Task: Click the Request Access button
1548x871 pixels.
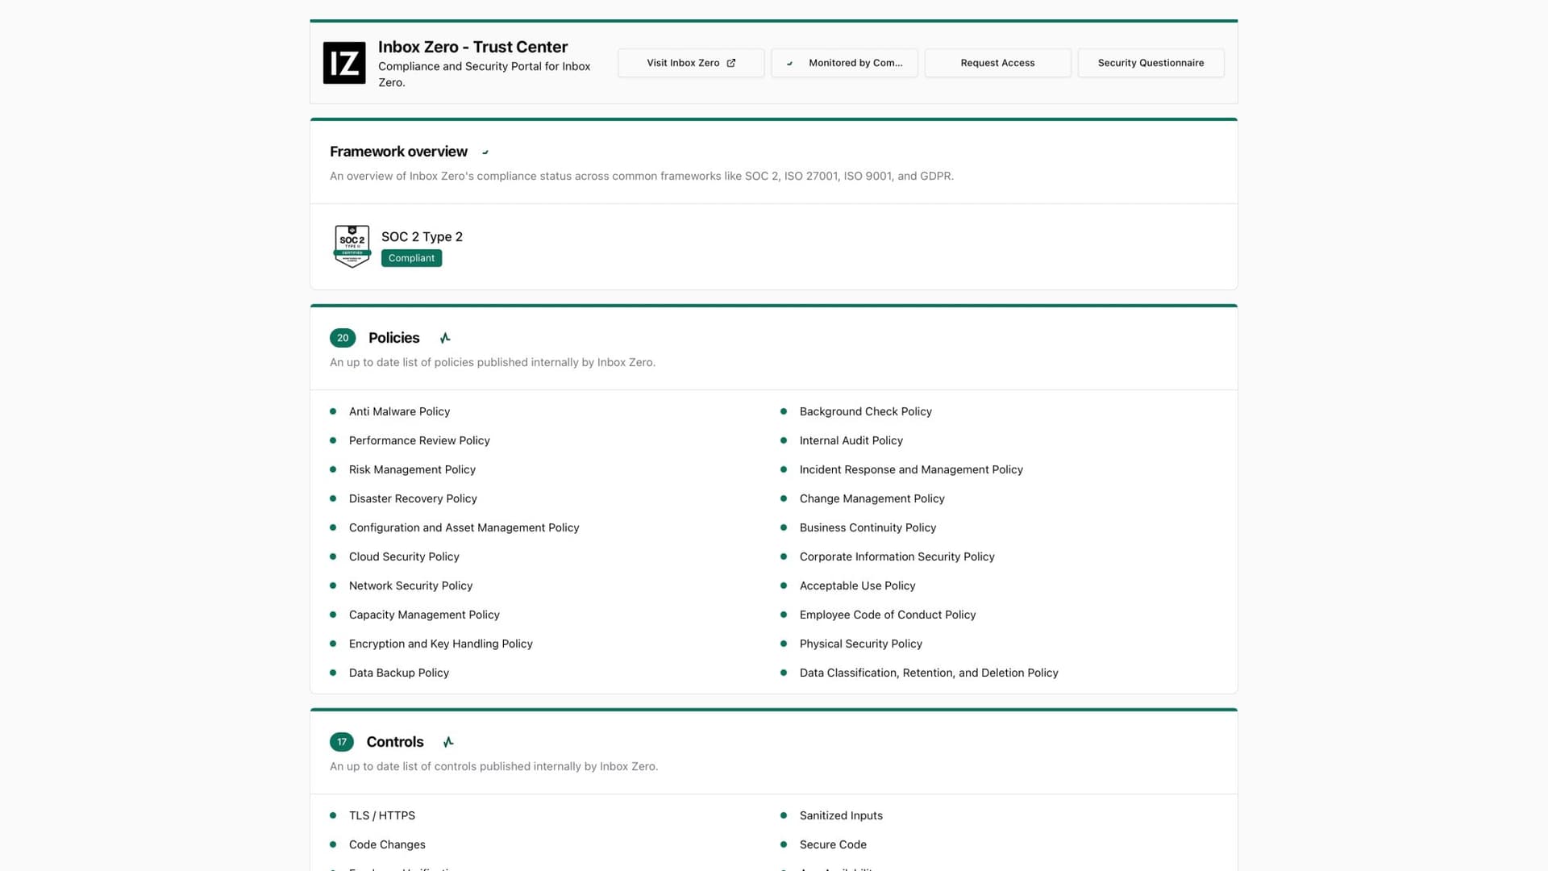Action: click(997, 62)
